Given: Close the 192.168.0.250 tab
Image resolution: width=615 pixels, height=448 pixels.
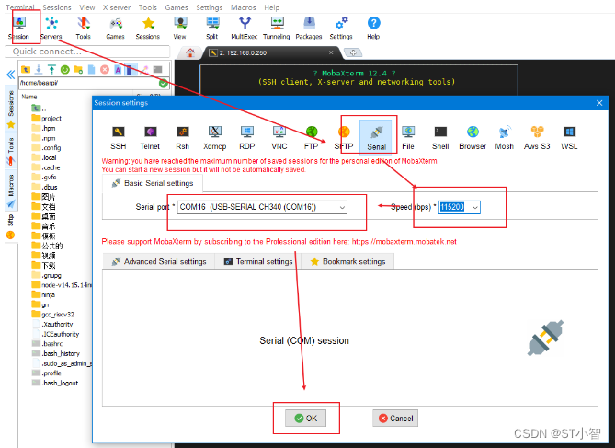Looking at the screenshot, I should 331,52.
